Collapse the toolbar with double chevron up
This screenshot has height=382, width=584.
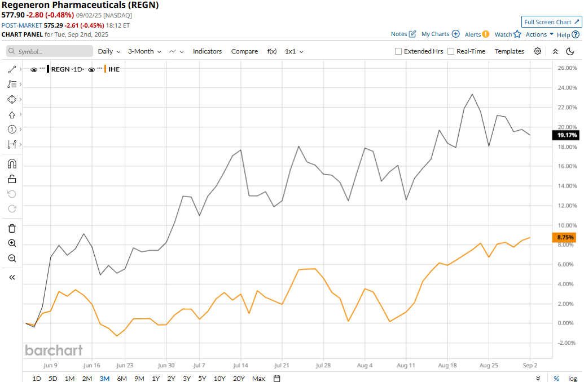[x=555, y=51]
